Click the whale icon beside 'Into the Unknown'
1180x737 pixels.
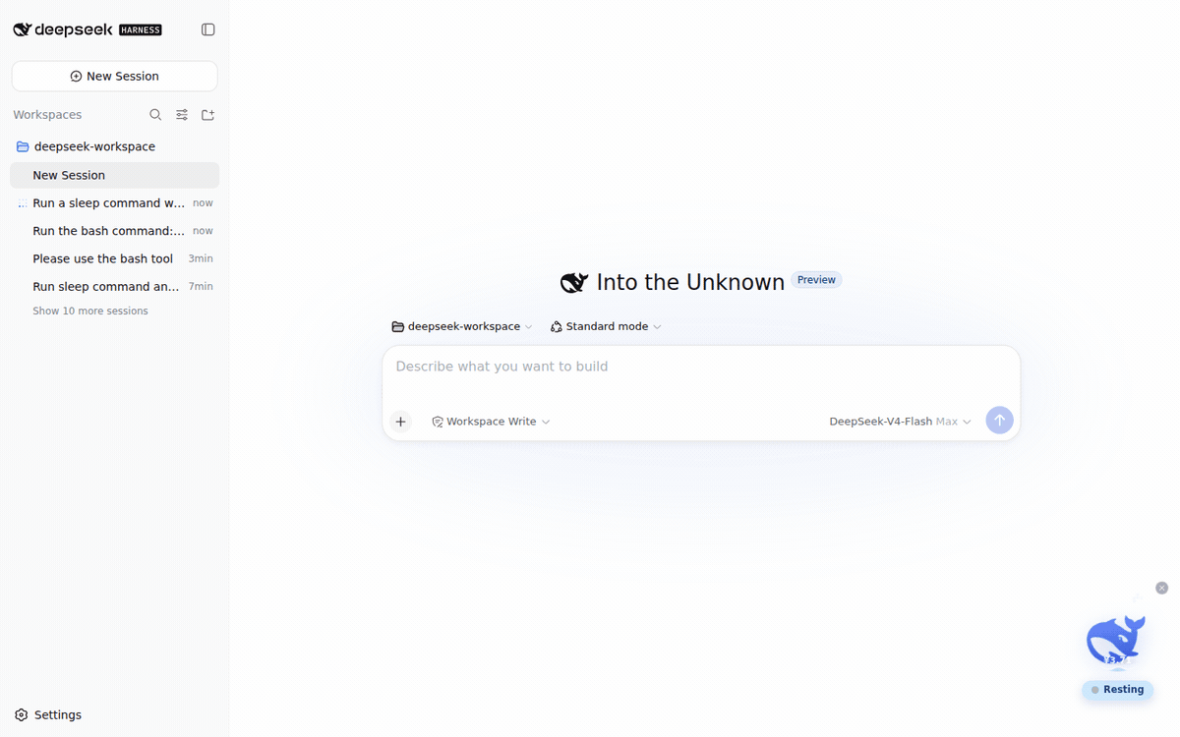[x=574, y=283]
